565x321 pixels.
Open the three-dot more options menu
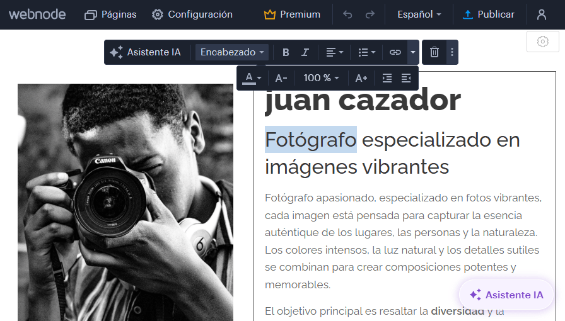[452, 52]
